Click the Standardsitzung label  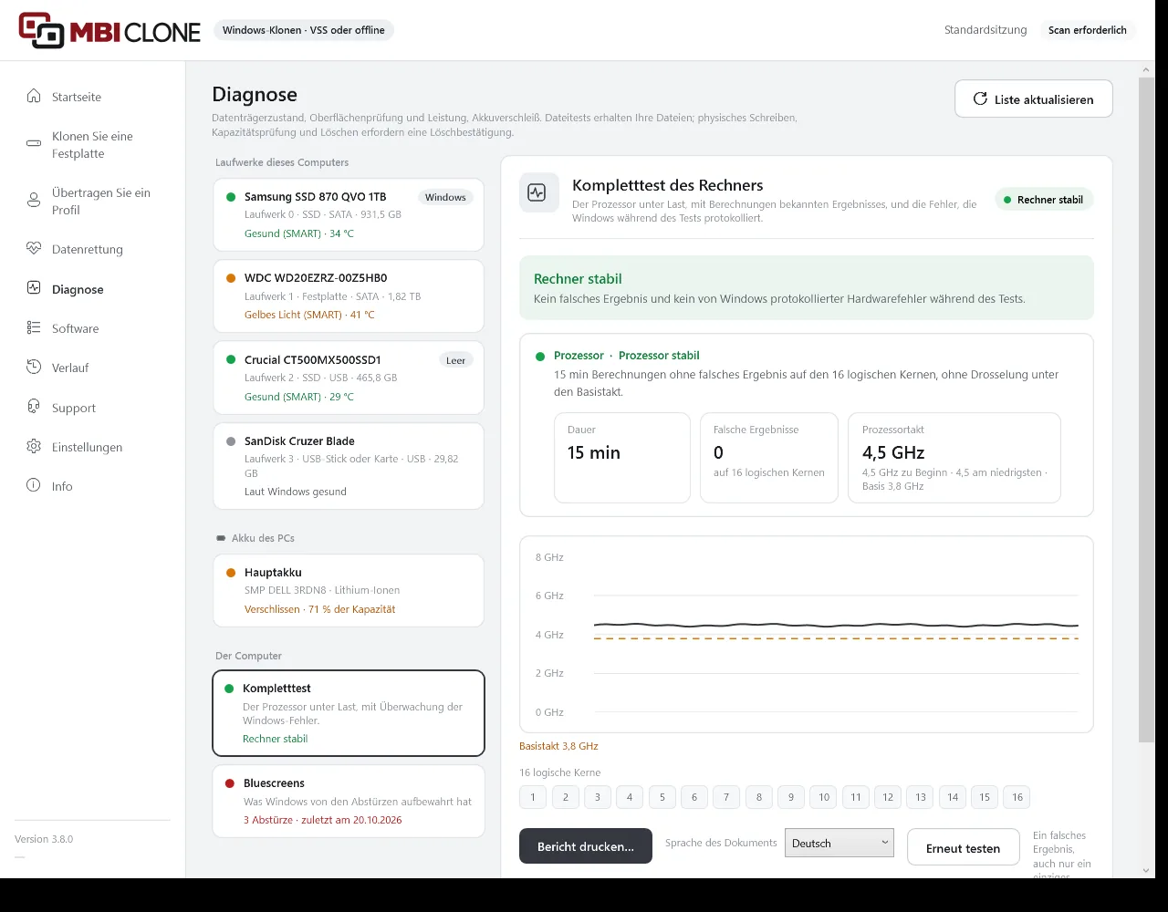tap(985, 30)
